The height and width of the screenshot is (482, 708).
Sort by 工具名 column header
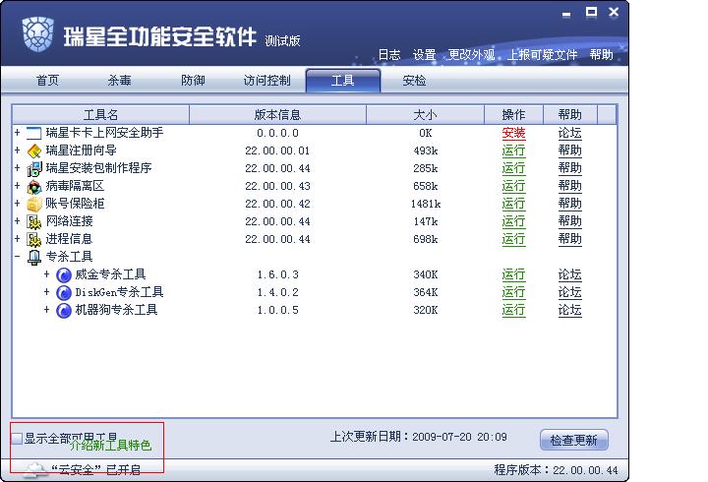pyautogui.click(x=100, y=115)
